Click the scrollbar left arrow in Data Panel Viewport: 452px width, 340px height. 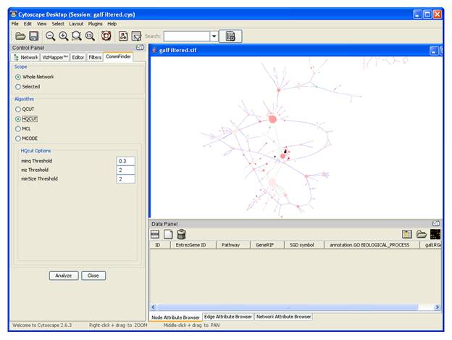[154, 307]
